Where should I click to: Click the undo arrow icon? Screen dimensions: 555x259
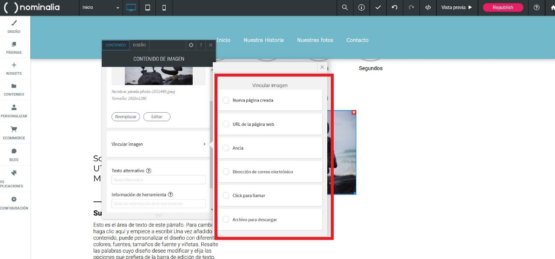point(394,8)
